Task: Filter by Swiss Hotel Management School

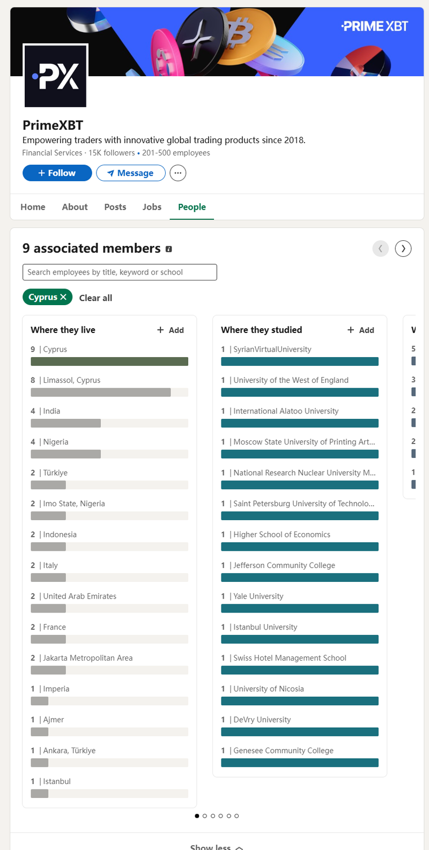Action: tap(300, 664)
